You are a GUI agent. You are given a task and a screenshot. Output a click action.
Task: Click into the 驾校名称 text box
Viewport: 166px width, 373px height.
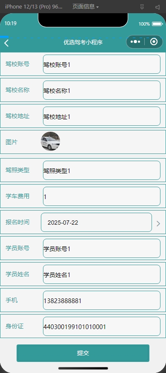tap(102, 90)
